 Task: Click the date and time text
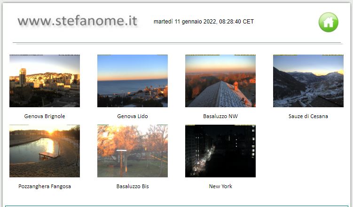click(x=204, y=22)
